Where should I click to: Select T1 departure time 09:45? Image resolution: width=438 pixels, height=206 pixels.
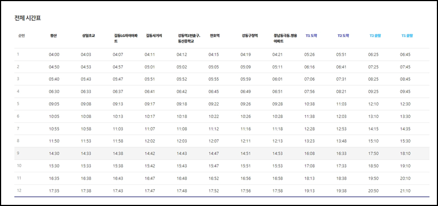(405, 91)
